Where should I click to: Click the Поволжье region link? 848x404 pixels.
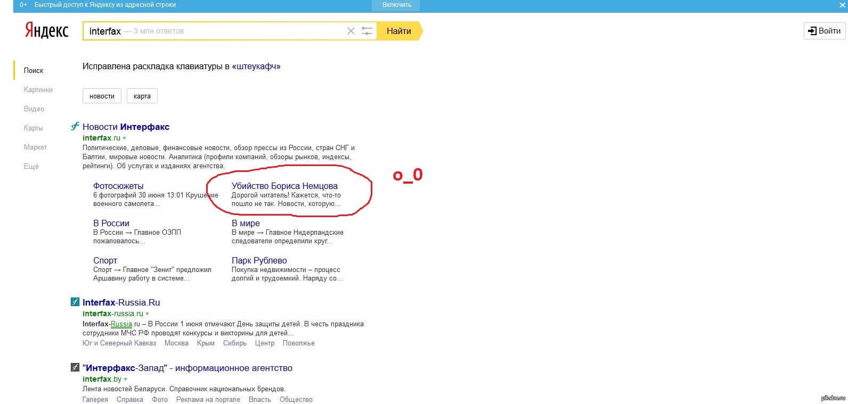pos(299,343)
